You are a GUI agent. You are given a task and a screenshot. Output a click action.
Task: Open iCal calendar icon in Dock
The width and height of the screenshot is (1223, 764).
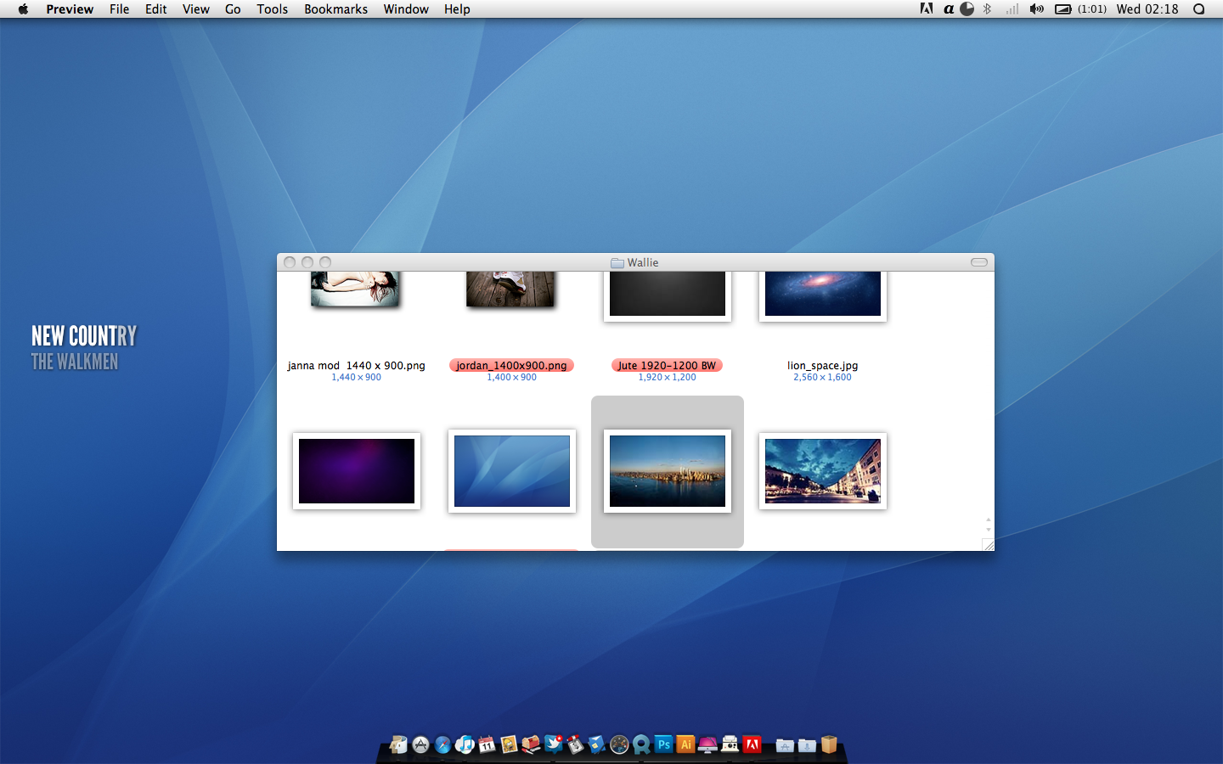pyautogui.click(x=487, y=744)
